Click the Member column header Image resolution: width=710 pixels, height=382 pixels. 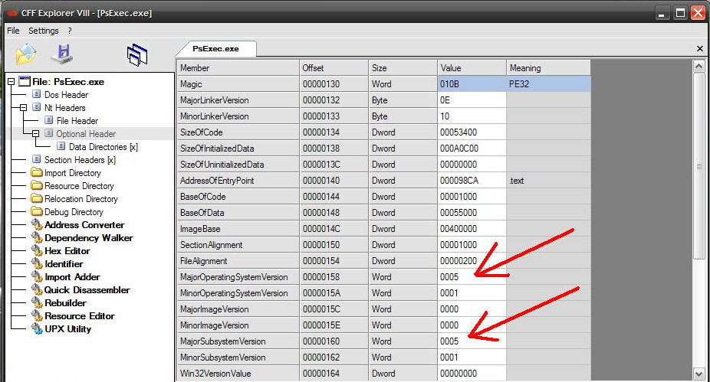coord(238,68)
